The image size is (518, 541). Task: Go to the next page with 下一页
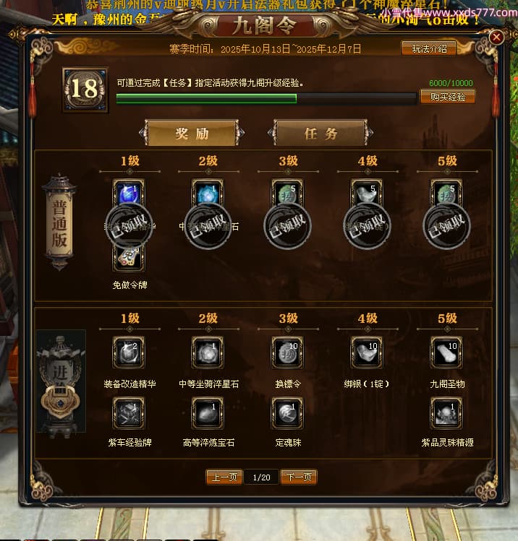tap(299, 477)
